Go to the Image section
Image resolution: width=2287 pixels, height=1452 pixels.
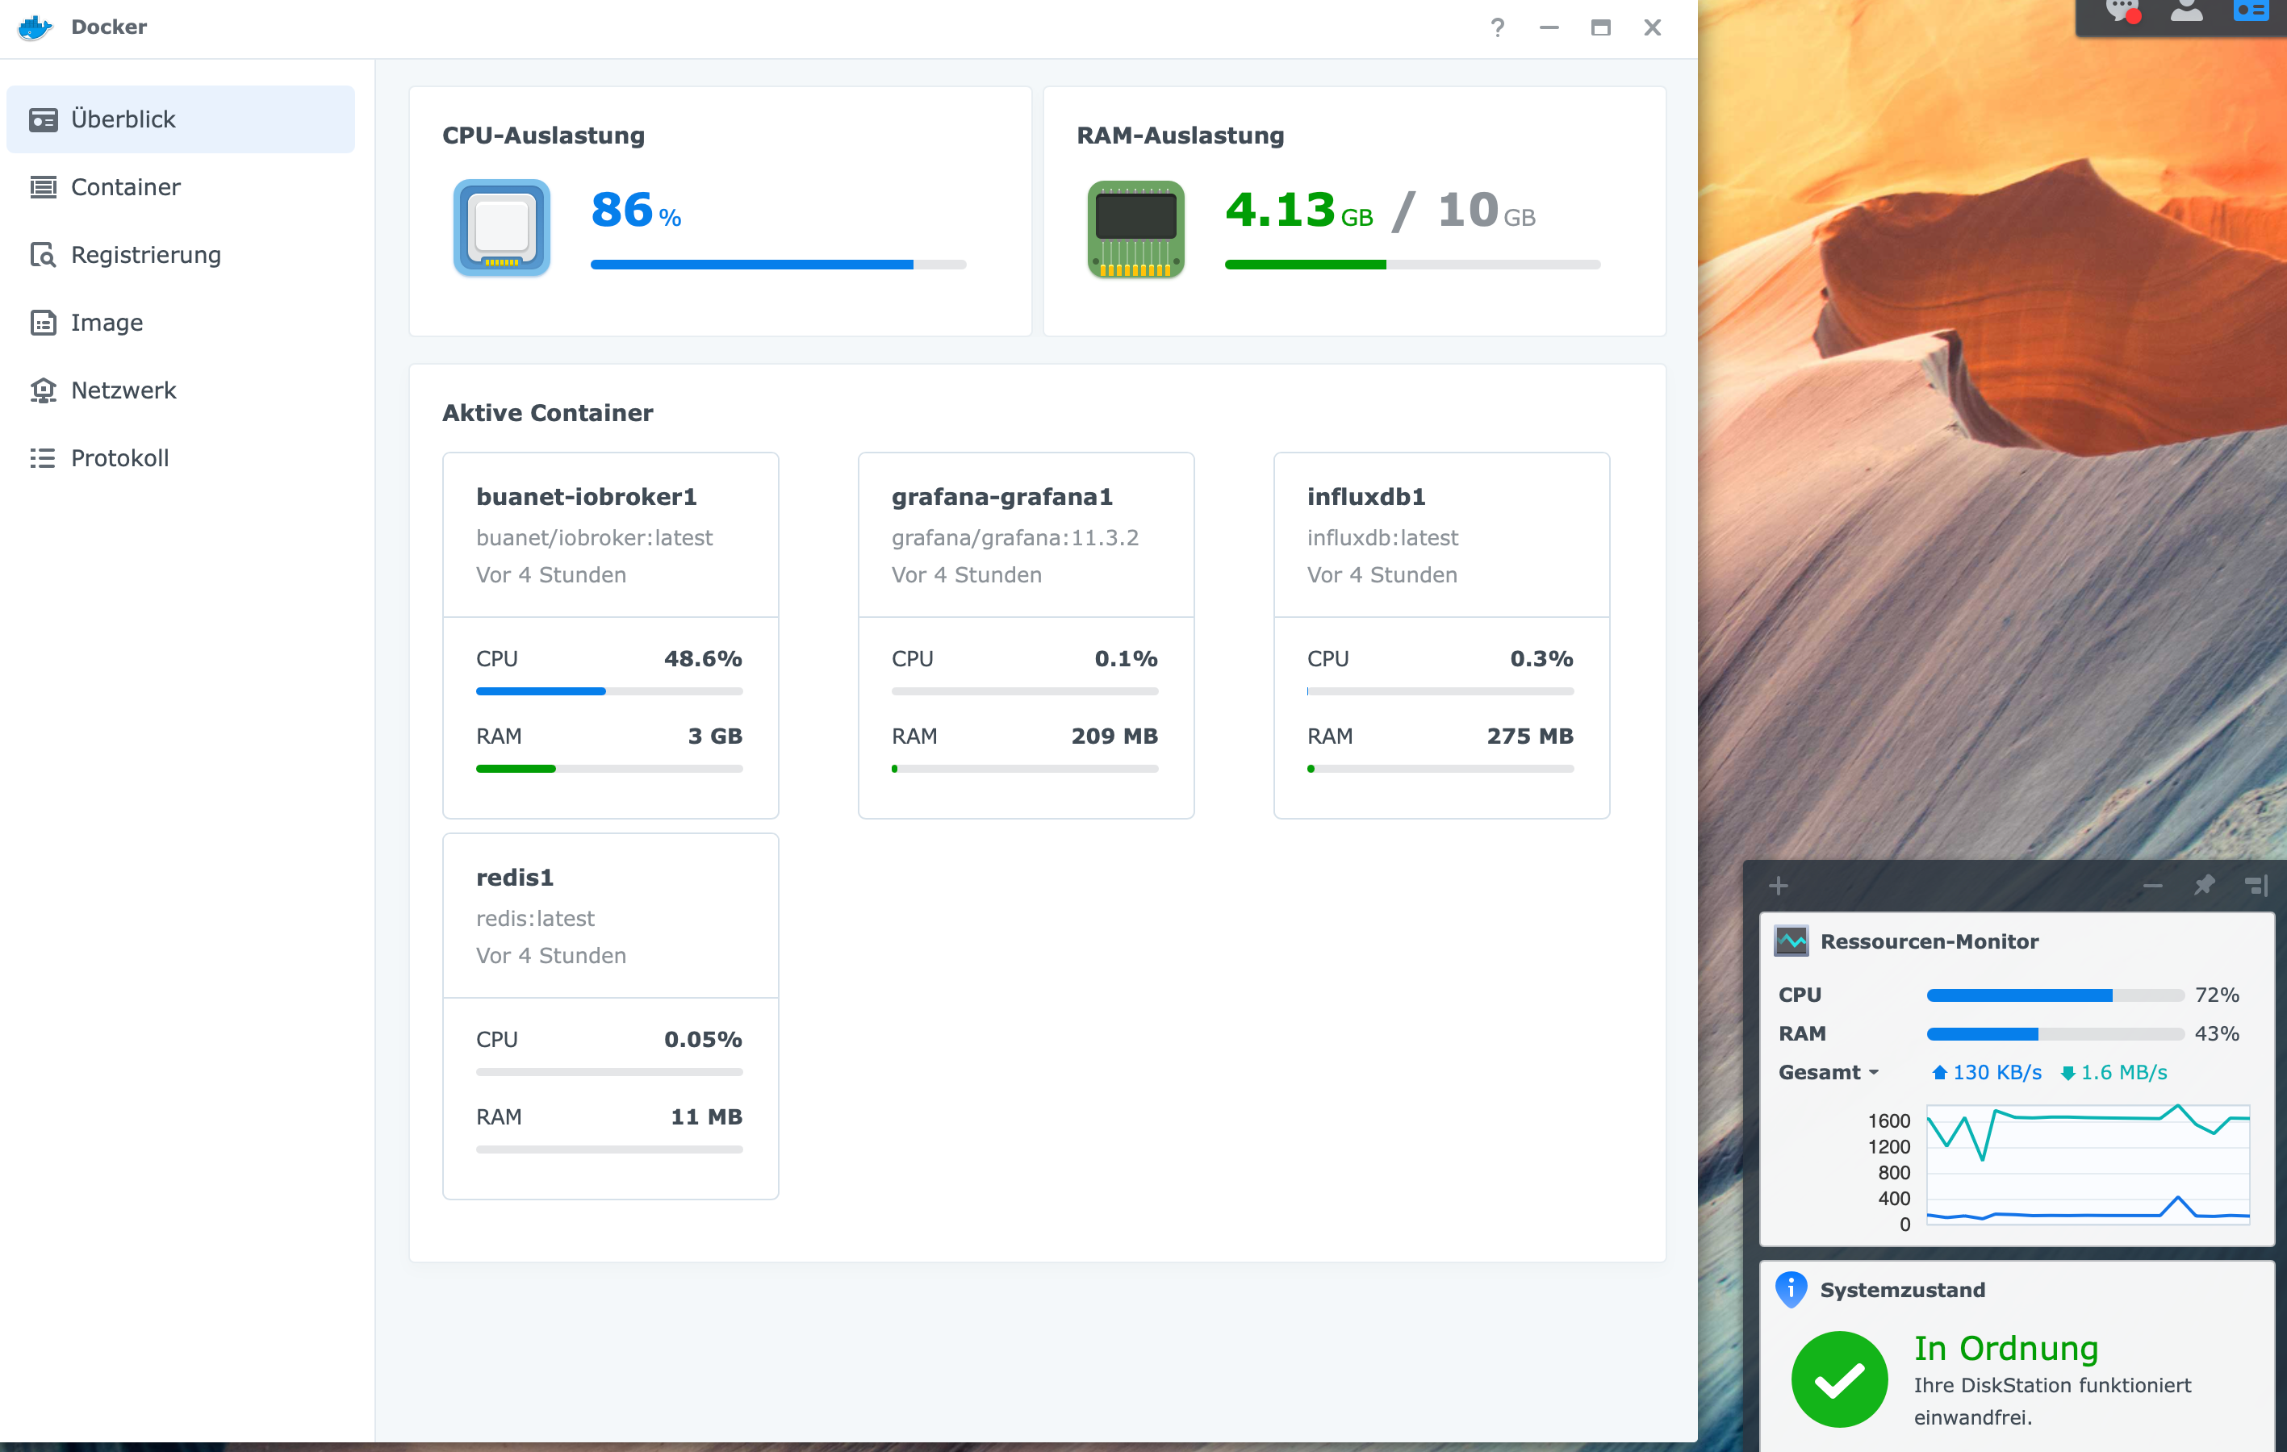pos(107,323)
